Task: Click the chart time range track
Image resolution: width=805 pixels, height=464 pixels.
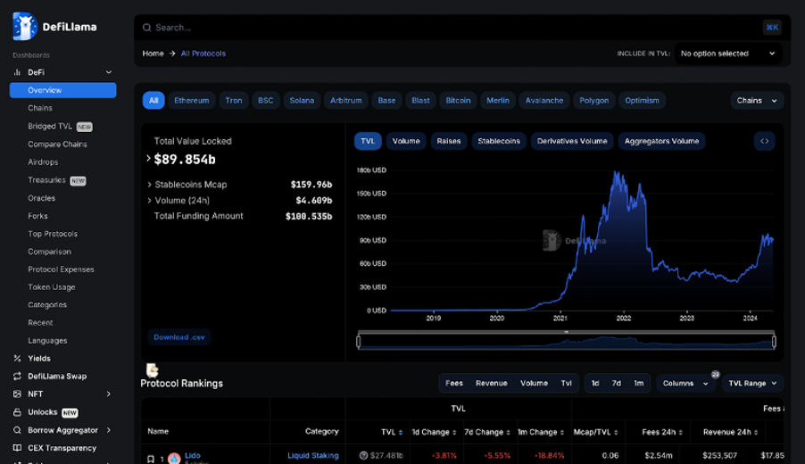Action: coord(567,342)
